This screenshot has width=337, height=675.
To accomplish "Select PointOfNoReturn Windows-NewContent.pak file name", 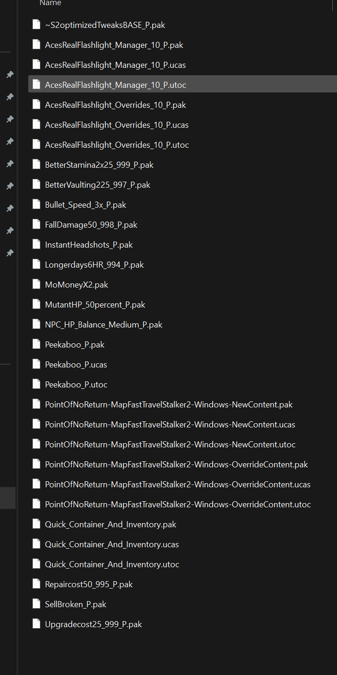I will point(169,405).
